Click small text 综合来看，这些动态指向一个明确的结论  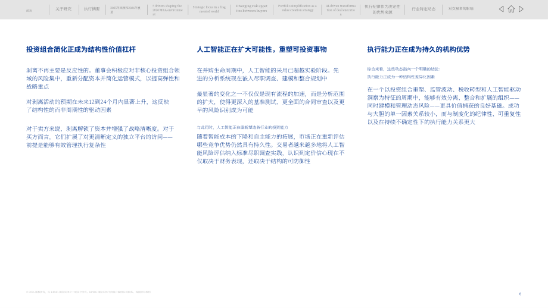[x=404, y=69]
